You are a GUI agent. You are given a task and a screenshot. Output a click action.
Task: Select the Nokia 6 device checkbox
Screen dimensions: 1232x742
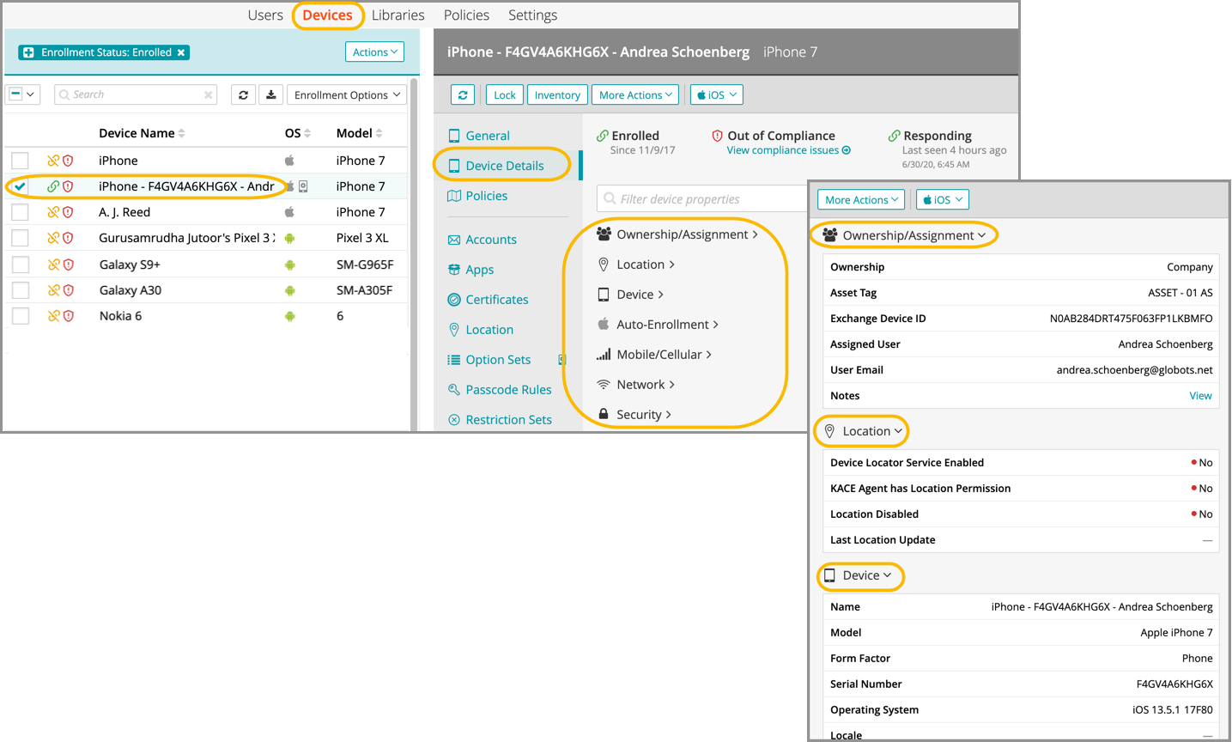point(21,316)
